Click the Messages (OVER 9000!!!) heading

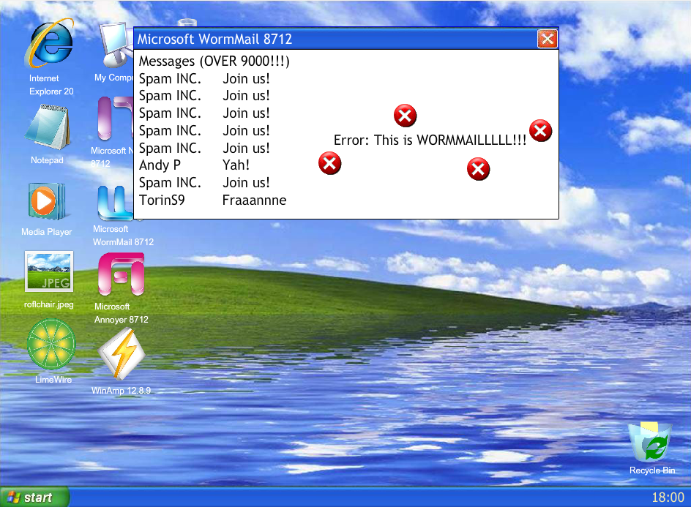214,61
